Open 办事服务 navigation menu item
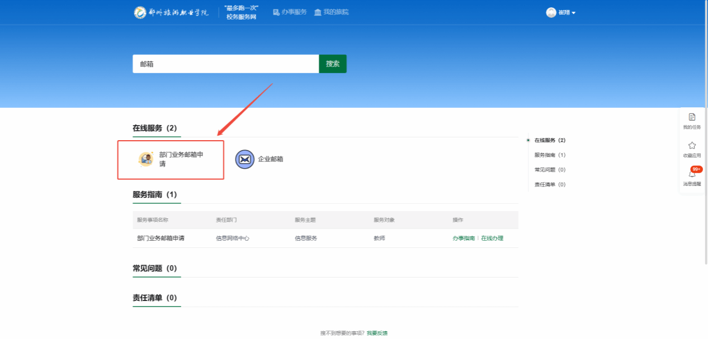 pyautogui.click(x=294, y=12)
